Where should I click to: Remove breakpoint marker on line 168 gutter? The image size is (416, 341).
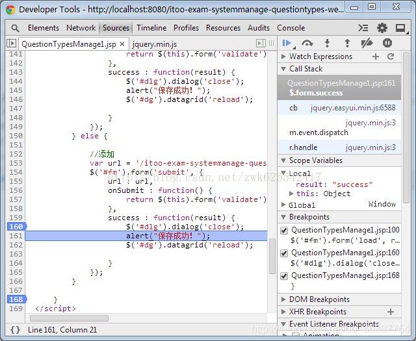[17, 299]
